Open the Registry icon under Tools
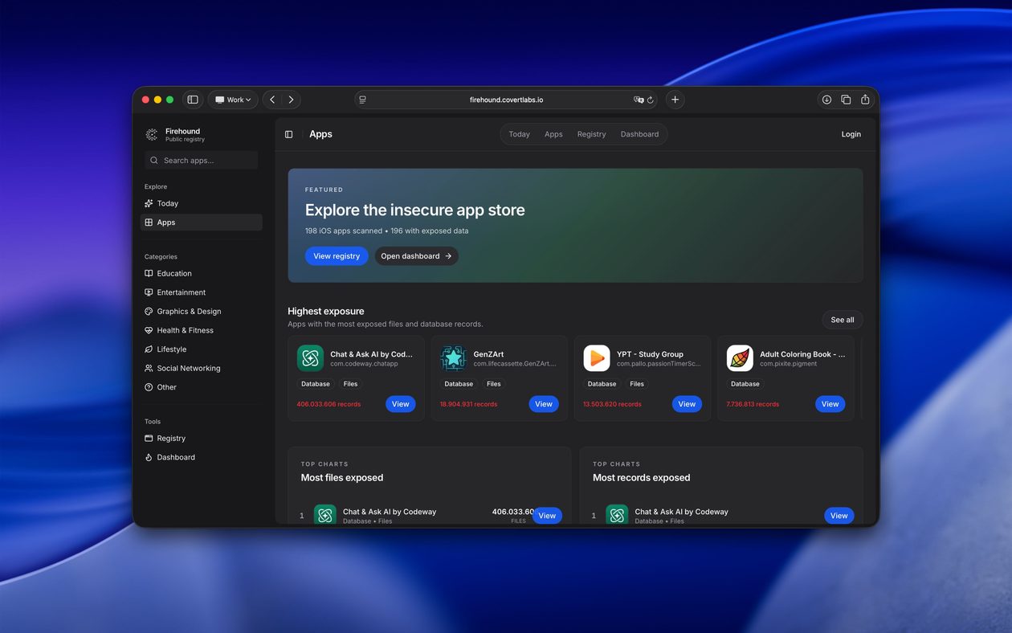The height and width of the screenshot is (633, 1012). [148, 439]
